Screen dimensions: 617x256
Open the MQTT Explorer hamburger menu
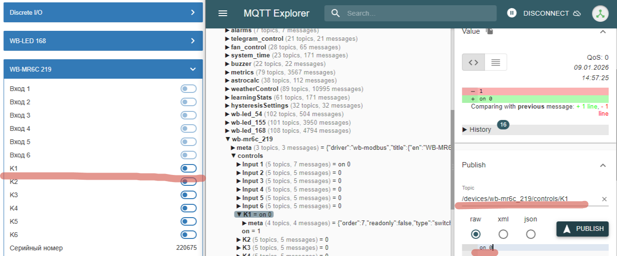click(x=223, y=13)
